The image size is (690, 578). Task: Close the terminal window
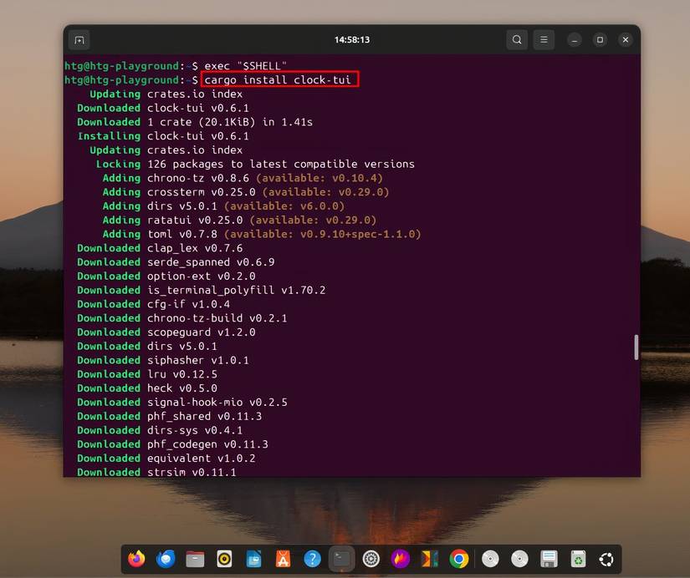coord(626,40)
